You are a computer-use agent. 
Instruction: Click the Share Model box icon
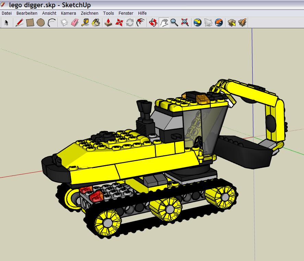(242, 23)
